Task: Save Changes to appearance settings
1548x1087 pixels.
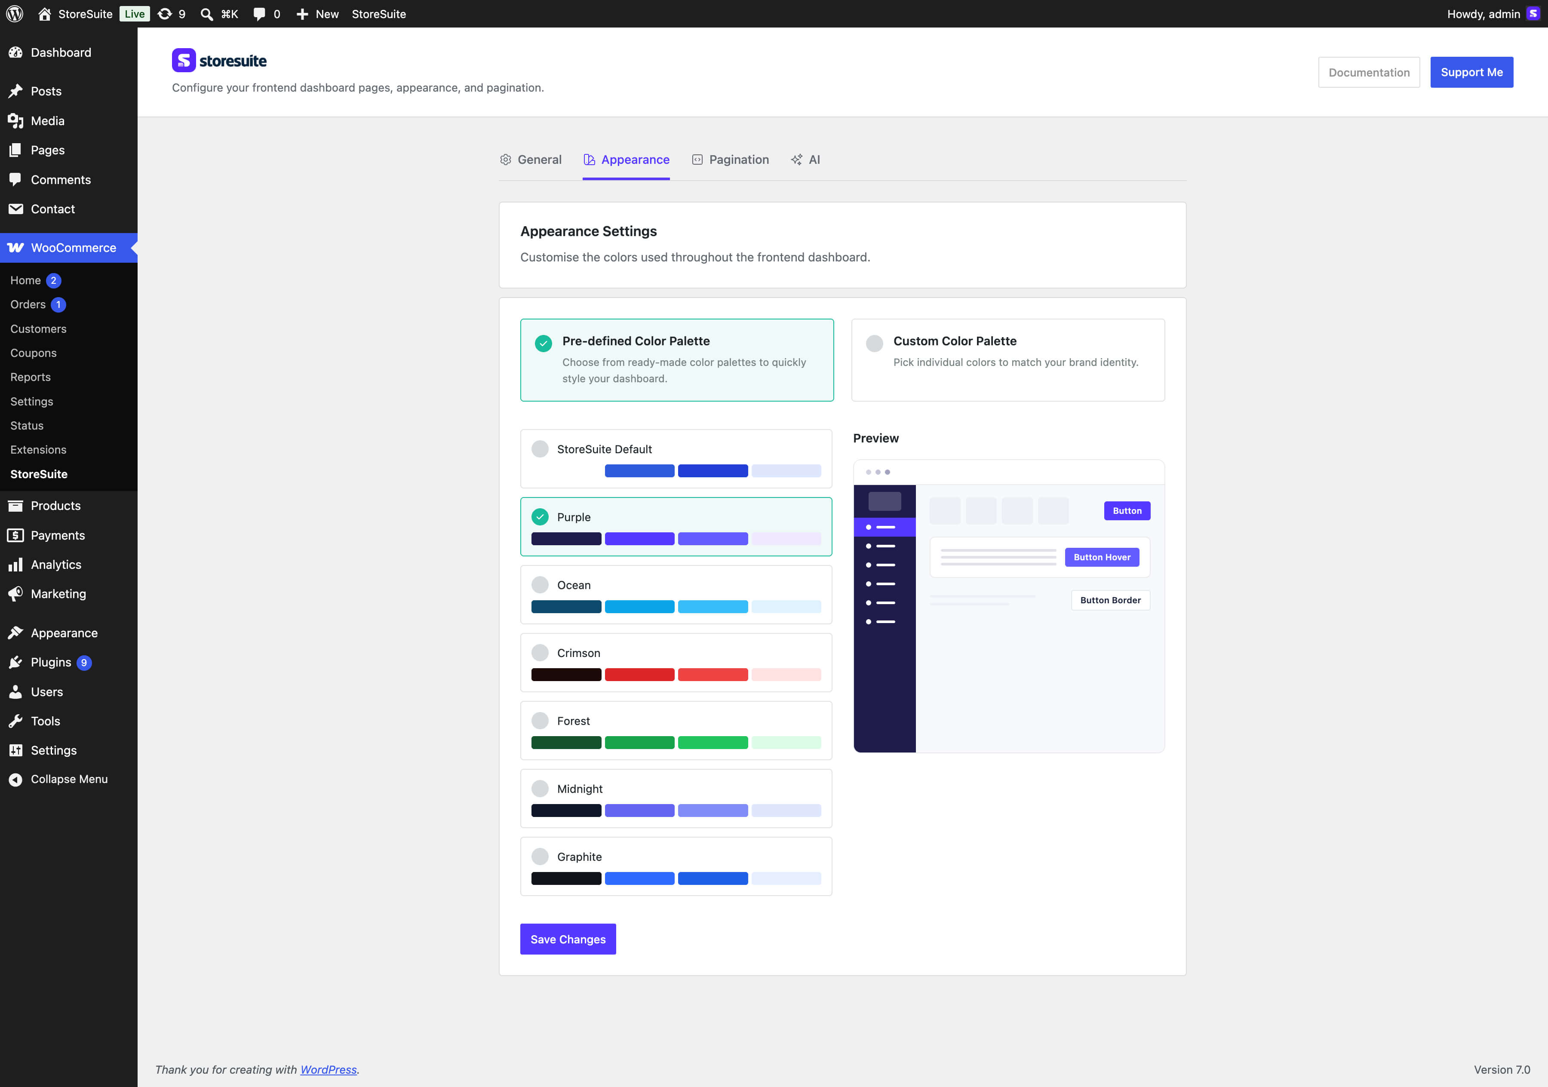Action: 568,940
